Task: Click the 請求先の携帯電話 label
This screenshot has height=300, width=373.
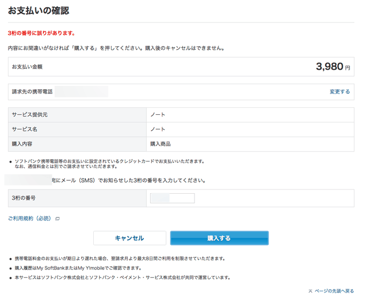Action: click(x=32, y=92)
